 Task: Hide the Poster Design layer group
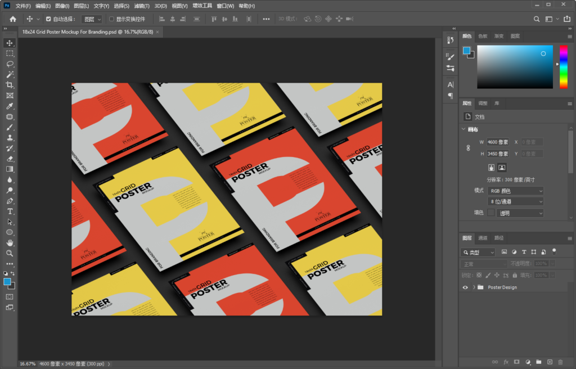(465, 287)
